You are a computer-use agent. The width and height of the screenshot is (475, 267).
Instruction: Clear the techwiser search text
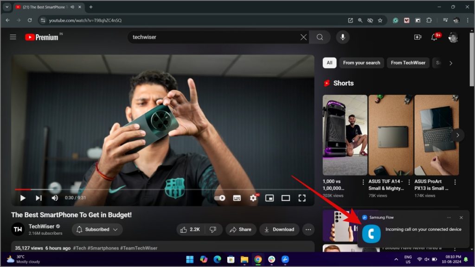tap(303, 37)
